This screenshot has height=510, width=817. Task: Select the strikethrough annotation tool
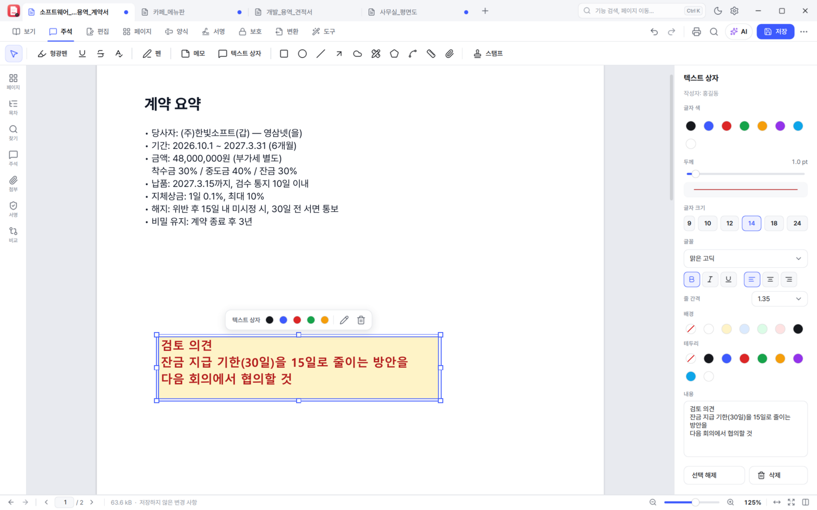click(x=101, y=54)
